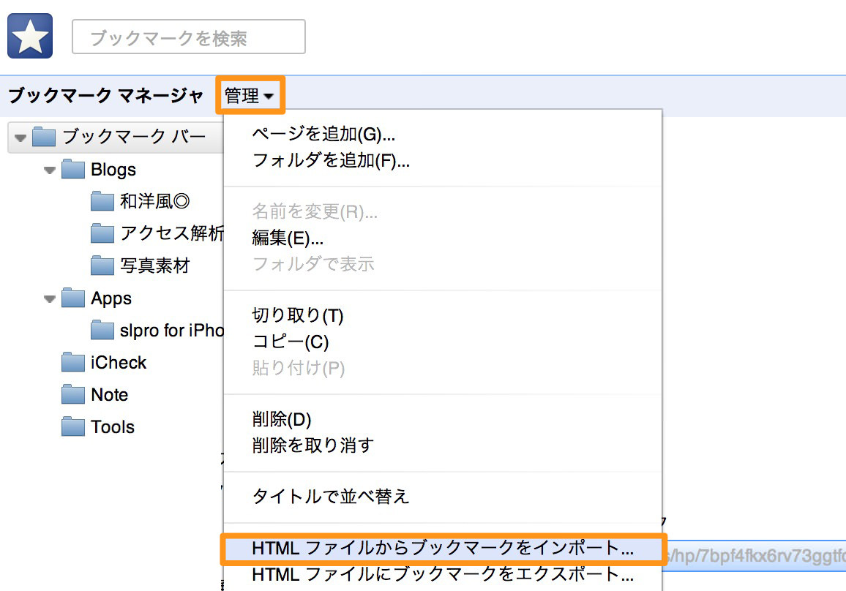Click the iCheck folder icon
This screenshot has width=846, height=591.
click(x=73, y=362)
